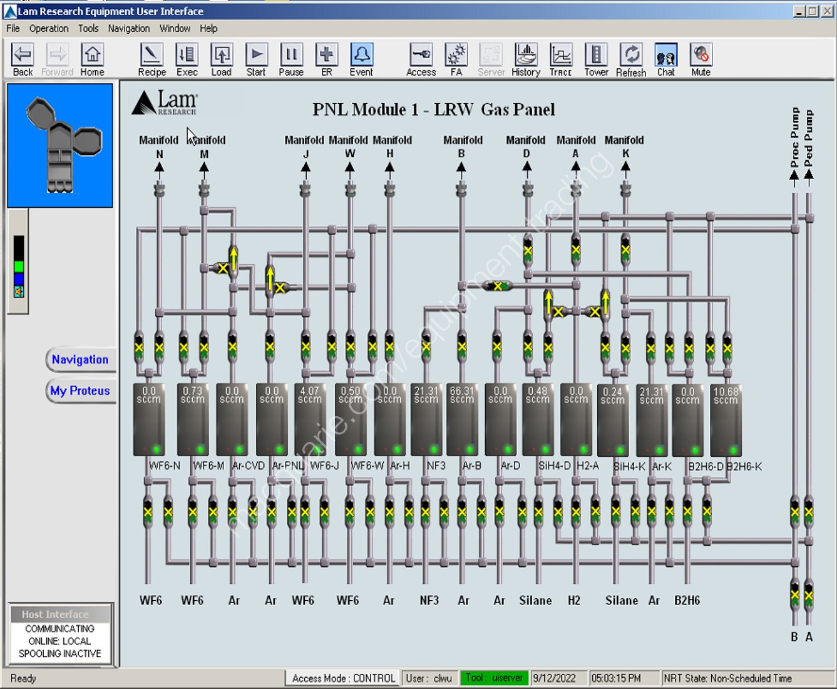Open the Navigation menu
The image size is (837, 689).
[129, 28]
